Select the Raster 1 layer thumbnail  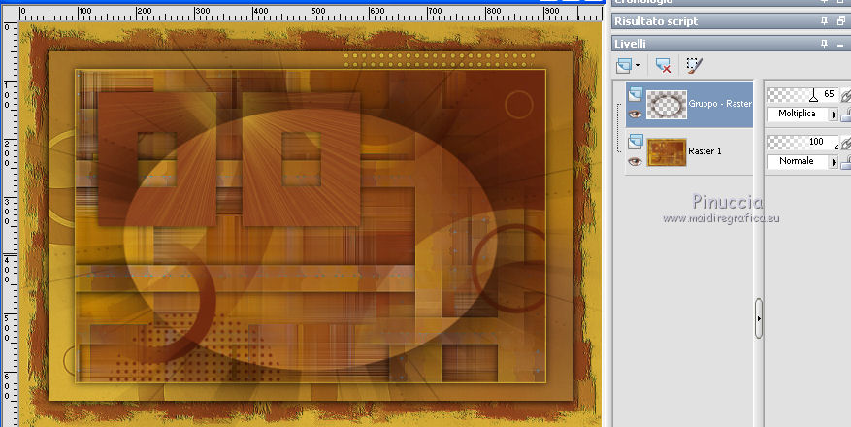pyautogui.click(x=667, y=152)
